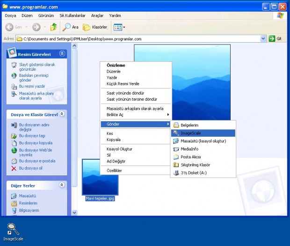Open the views button dropdown arrow

pyautogui.click(x=124, y=28)
